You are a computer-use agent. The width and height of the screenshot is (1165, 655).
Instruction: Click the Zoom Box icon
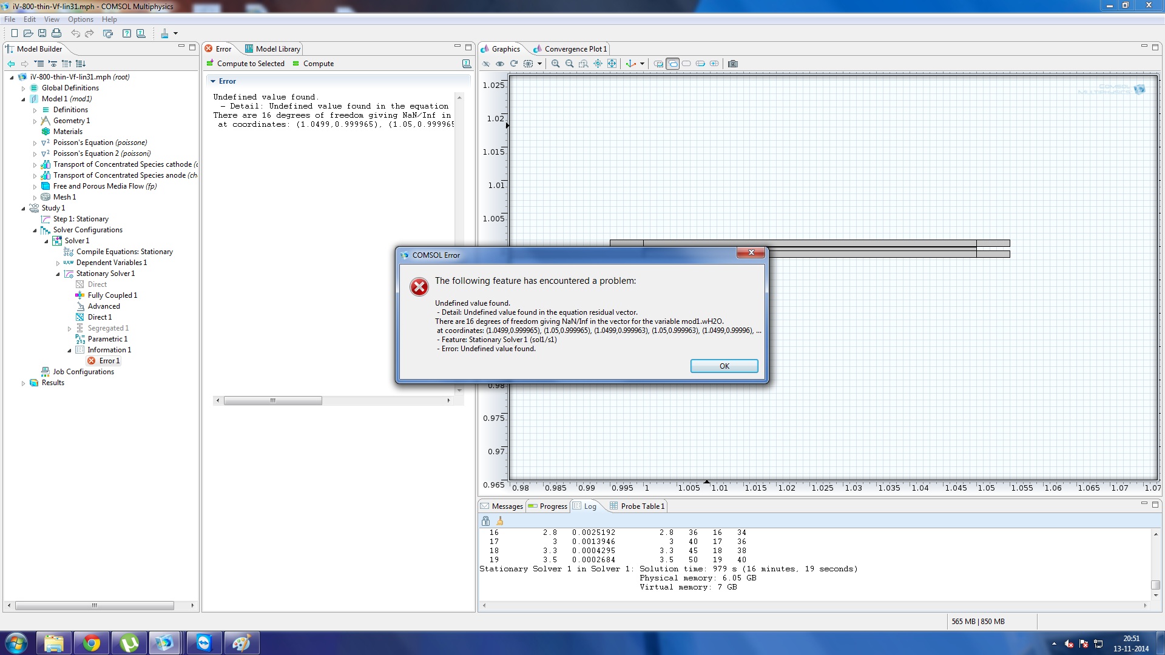point(583,64)
